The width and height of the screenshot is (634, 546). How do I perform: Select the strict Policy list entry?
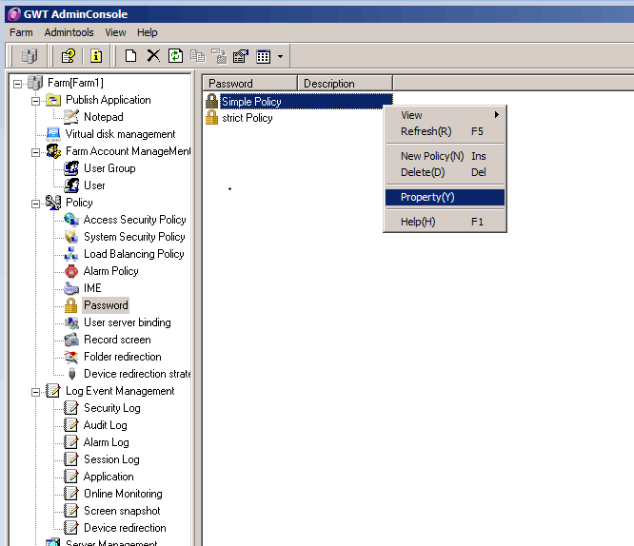[x=247, y=118]
